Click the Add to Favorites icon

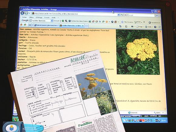pos(25,25)
